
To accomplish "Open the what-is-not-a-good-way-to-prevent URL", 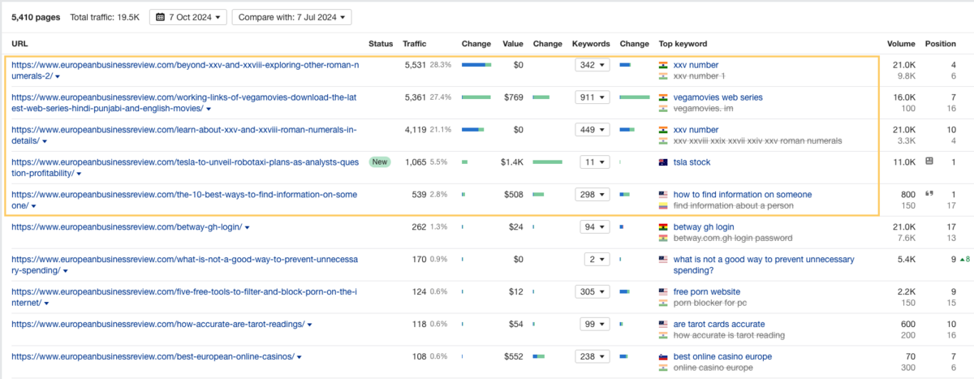I will pyautogui.click(x=184, y=265).
